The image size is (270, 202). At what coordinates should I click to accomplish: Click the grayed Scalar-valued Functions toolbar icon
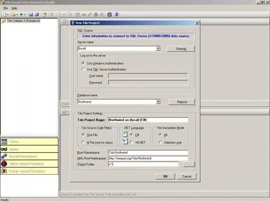pyautogui.click(x=102, y=15)
